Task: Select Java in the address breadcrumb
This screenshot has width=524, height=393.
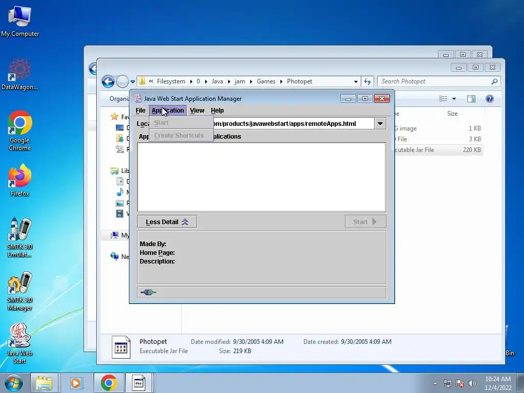Action: (217, 81)
